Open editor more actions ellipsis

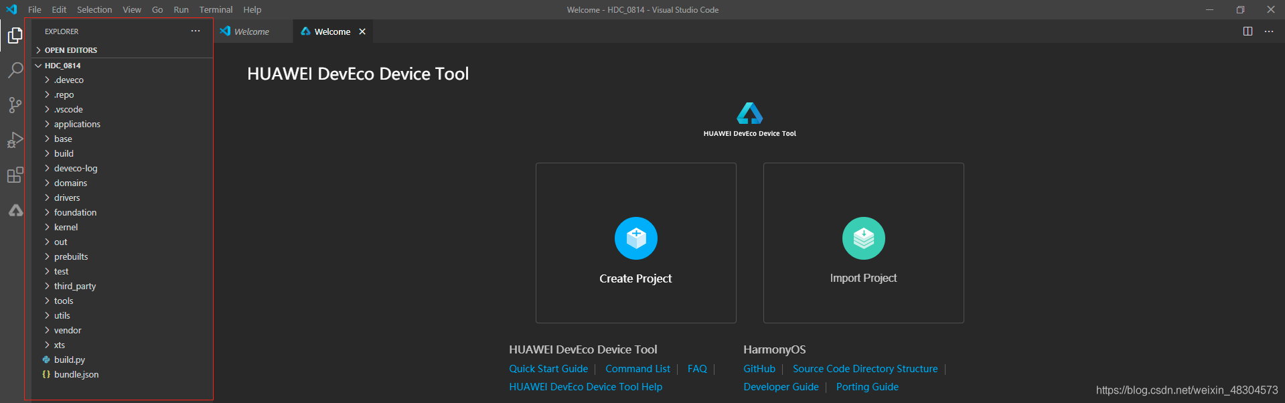tap(1269, 31)
